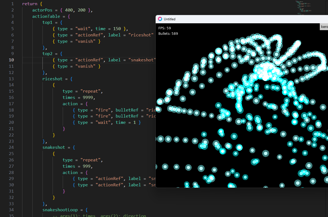
Task: Click the Untitled window title bar
Action: coord(233,19)
